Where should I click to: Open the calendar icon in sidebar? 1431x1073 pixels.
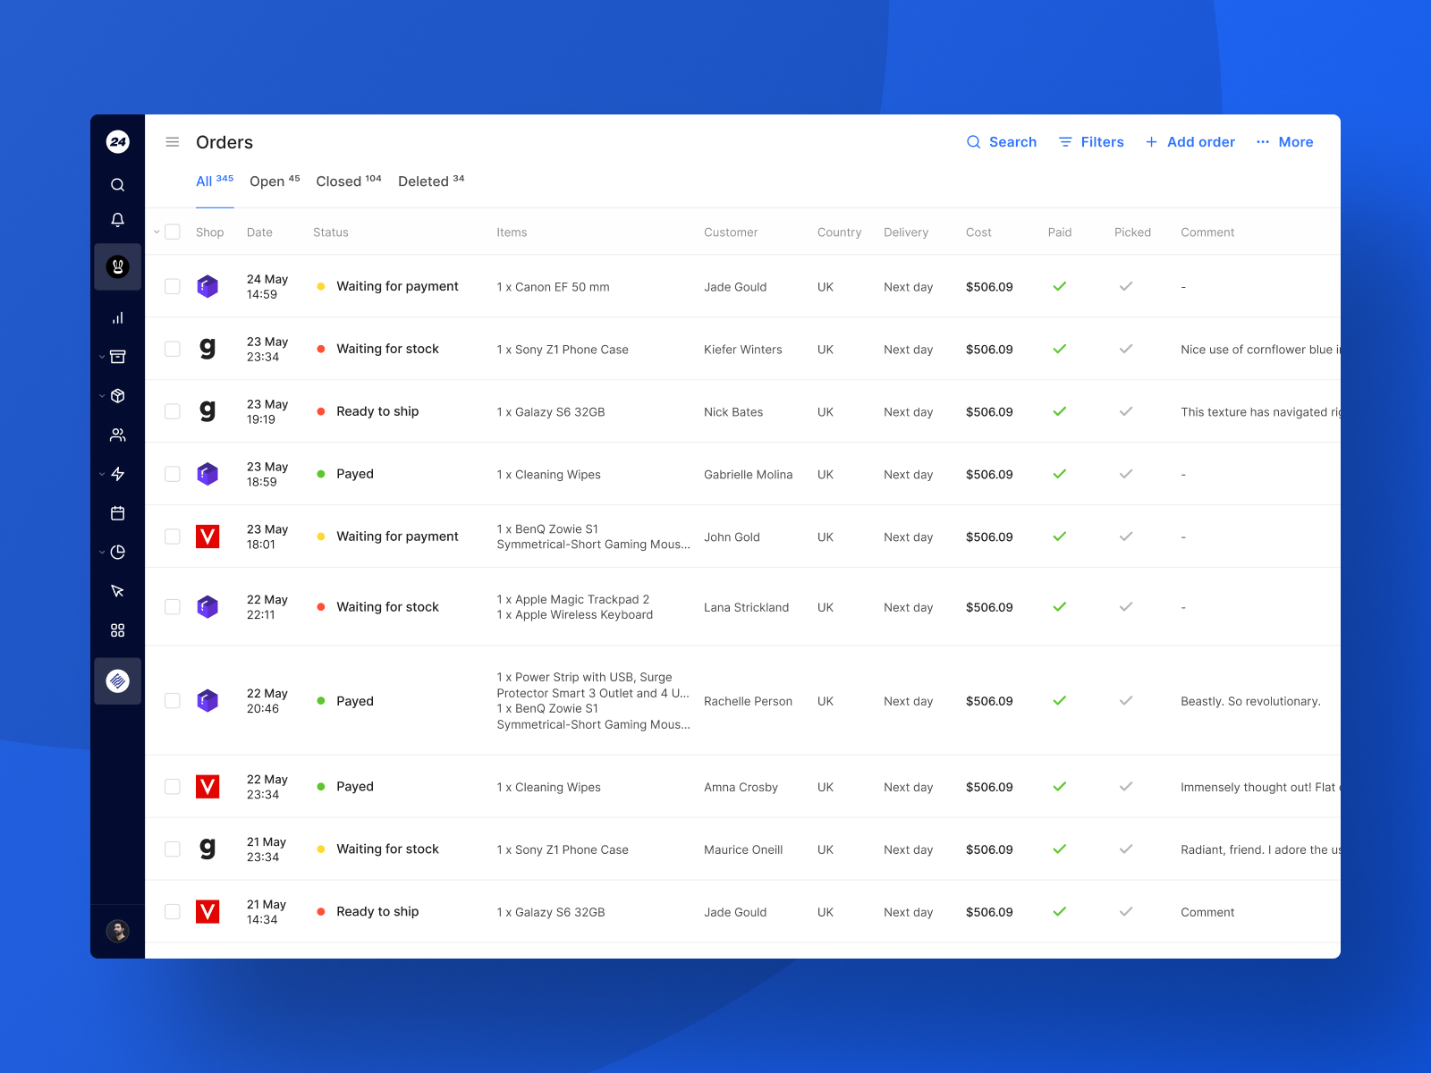point(117,513)
